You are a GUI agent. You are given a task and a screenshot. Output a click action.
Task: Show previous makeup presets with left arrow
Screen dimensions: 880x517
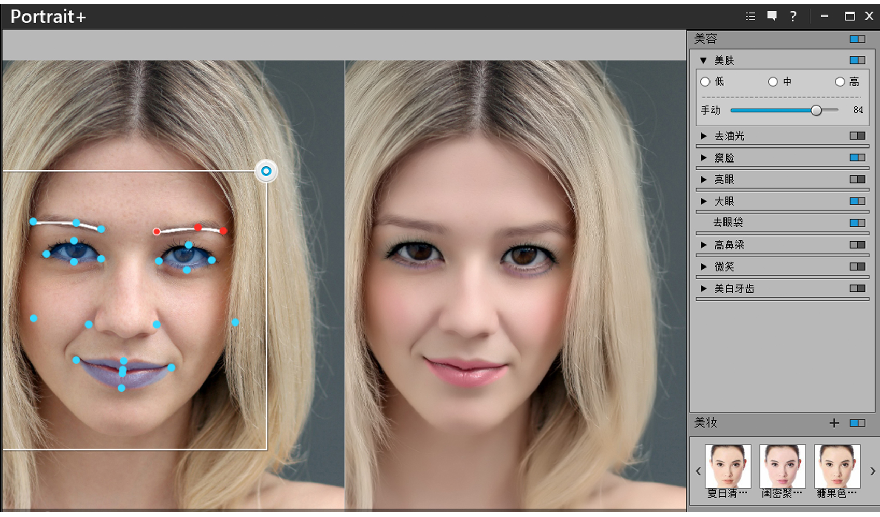(x=698, y=471)
